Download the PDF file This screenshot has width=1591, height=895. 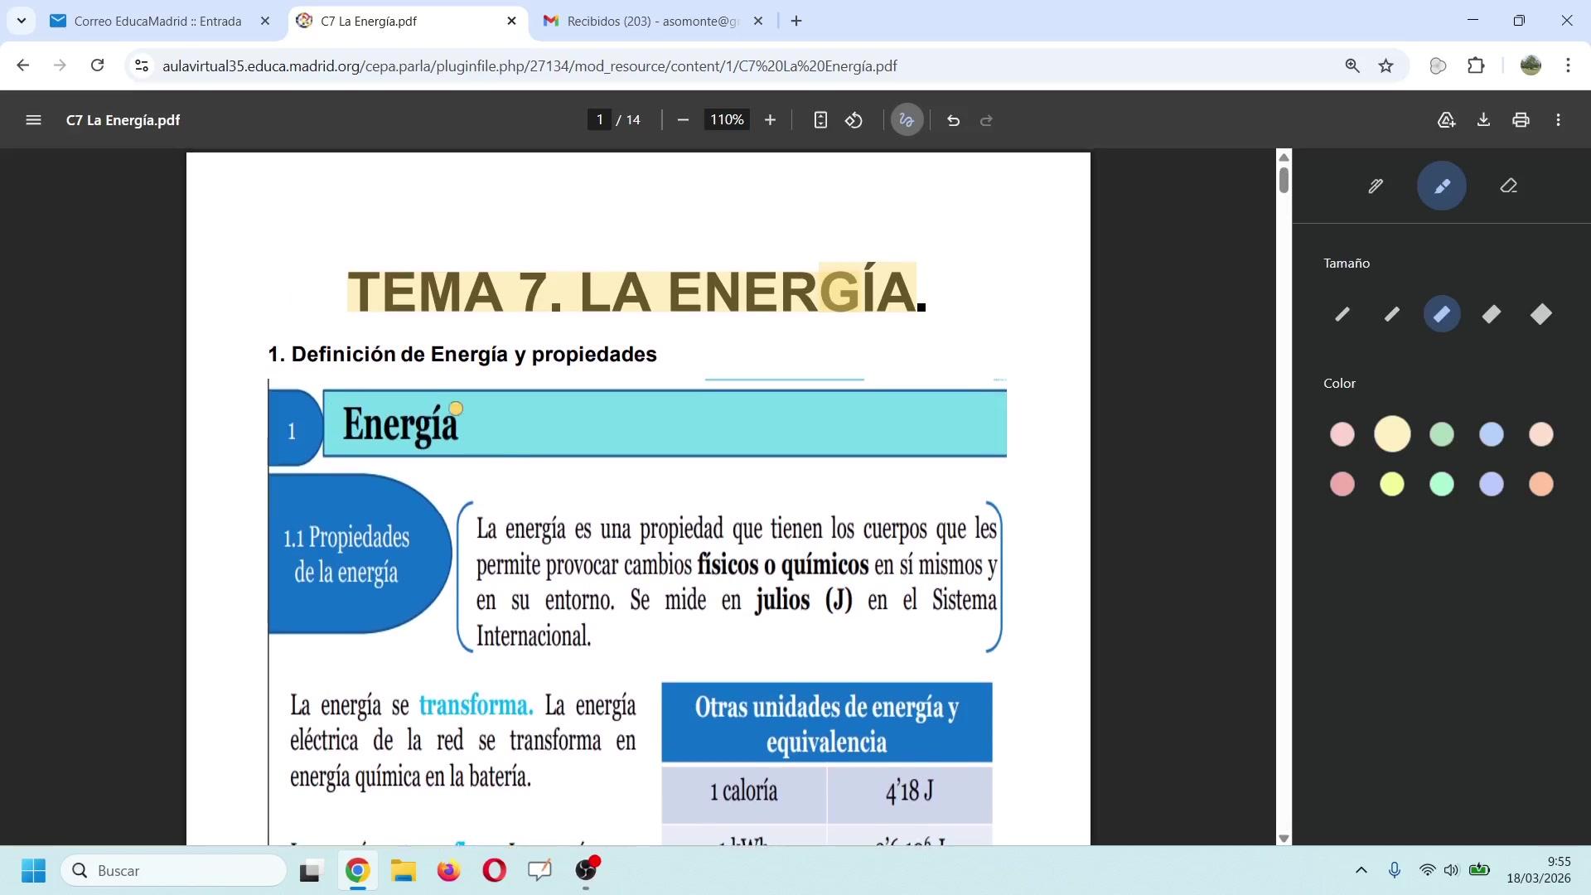[1483, 120]
